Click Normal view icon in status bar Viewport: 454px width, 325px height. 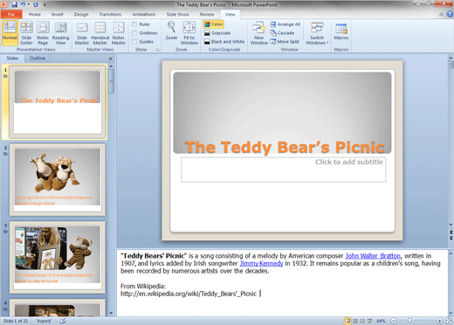pyautogui.click(x=347, y=321)
